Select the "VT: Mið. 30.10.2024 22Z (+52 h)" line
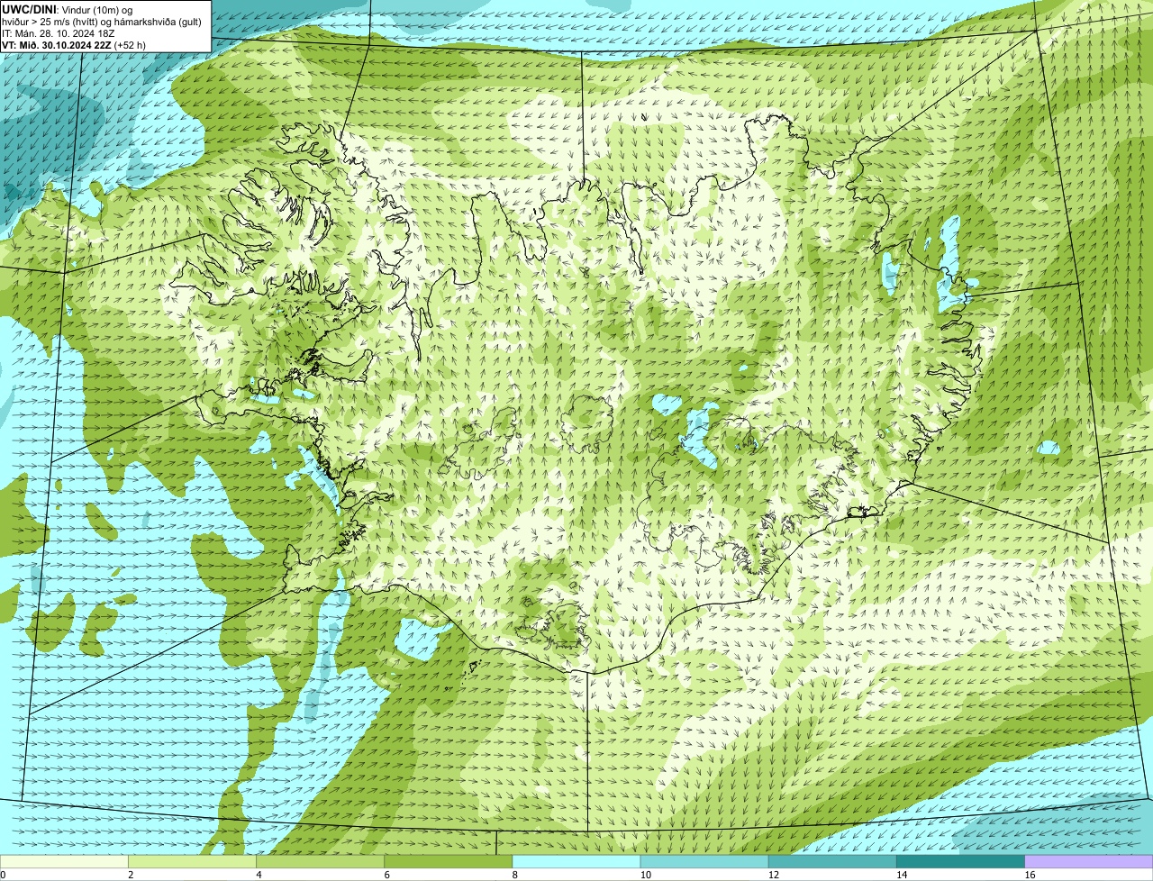 pyautogui.click(x=74, y=44)
